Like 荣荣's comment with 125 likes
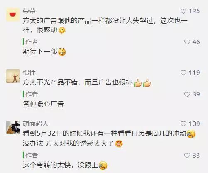This screenshot has width=208, height=173. point(184,11)
